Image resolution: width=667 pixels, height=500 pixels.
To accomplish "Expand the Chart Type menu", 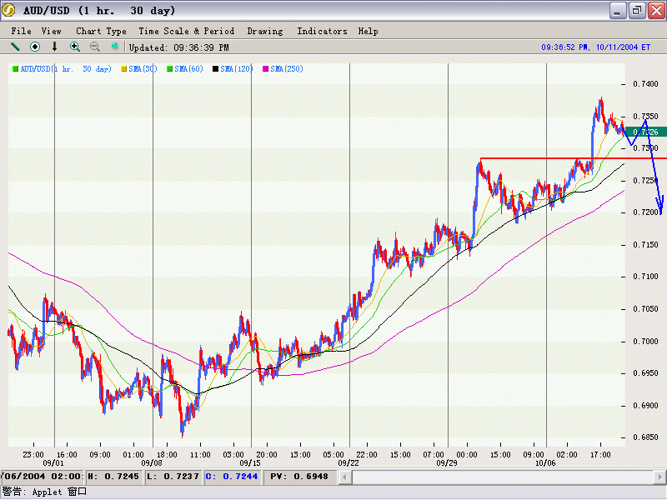I will 101,31.
